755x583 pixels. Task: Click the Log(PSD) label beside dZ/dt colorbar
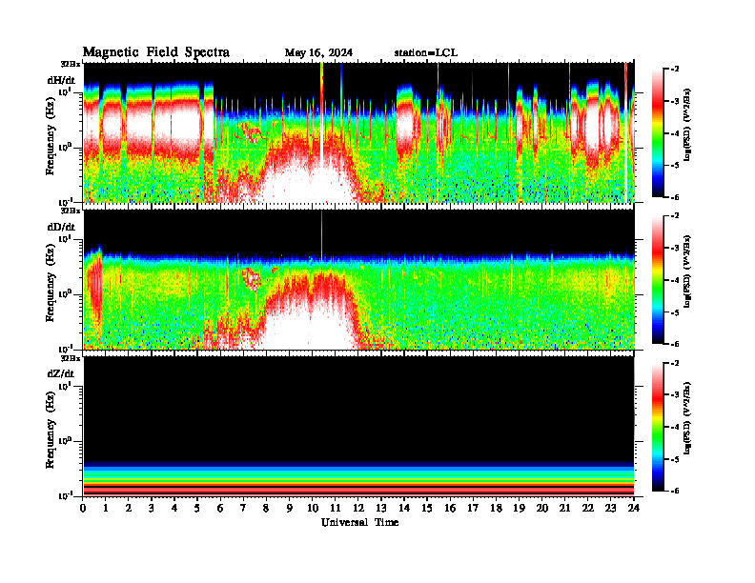(x=687, y=419)
